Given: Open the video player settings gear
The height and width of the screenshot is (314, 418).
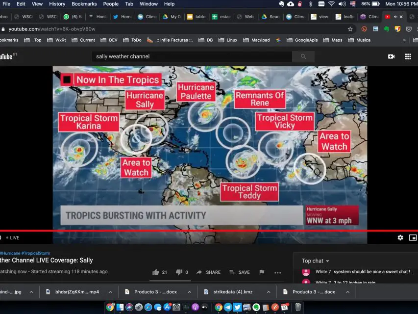Looking at the screenshot, I should [x=400, y=237].
